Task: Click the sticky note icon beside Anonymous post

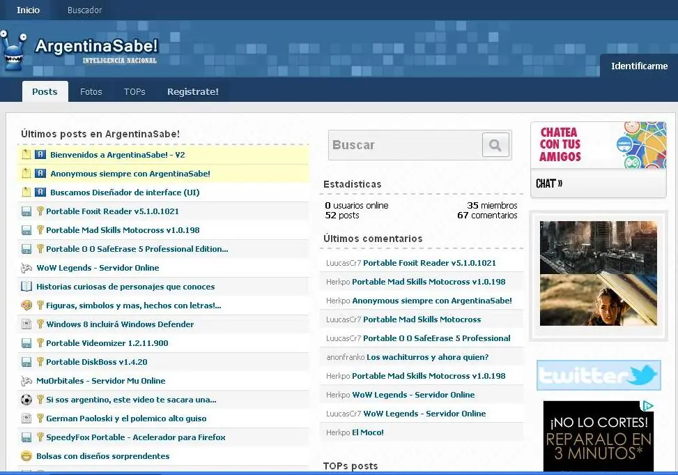Action: click(26, 174)
